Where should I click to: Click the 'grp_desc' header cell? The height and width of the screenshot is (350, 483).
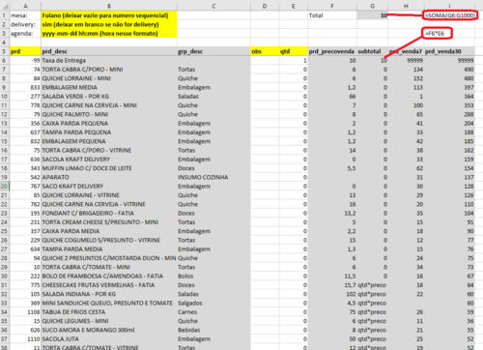[213, 51]
